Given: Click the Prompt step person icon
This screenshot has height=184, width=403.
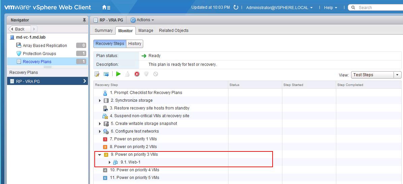Looking at the screenshot, I should pos(105,93).
